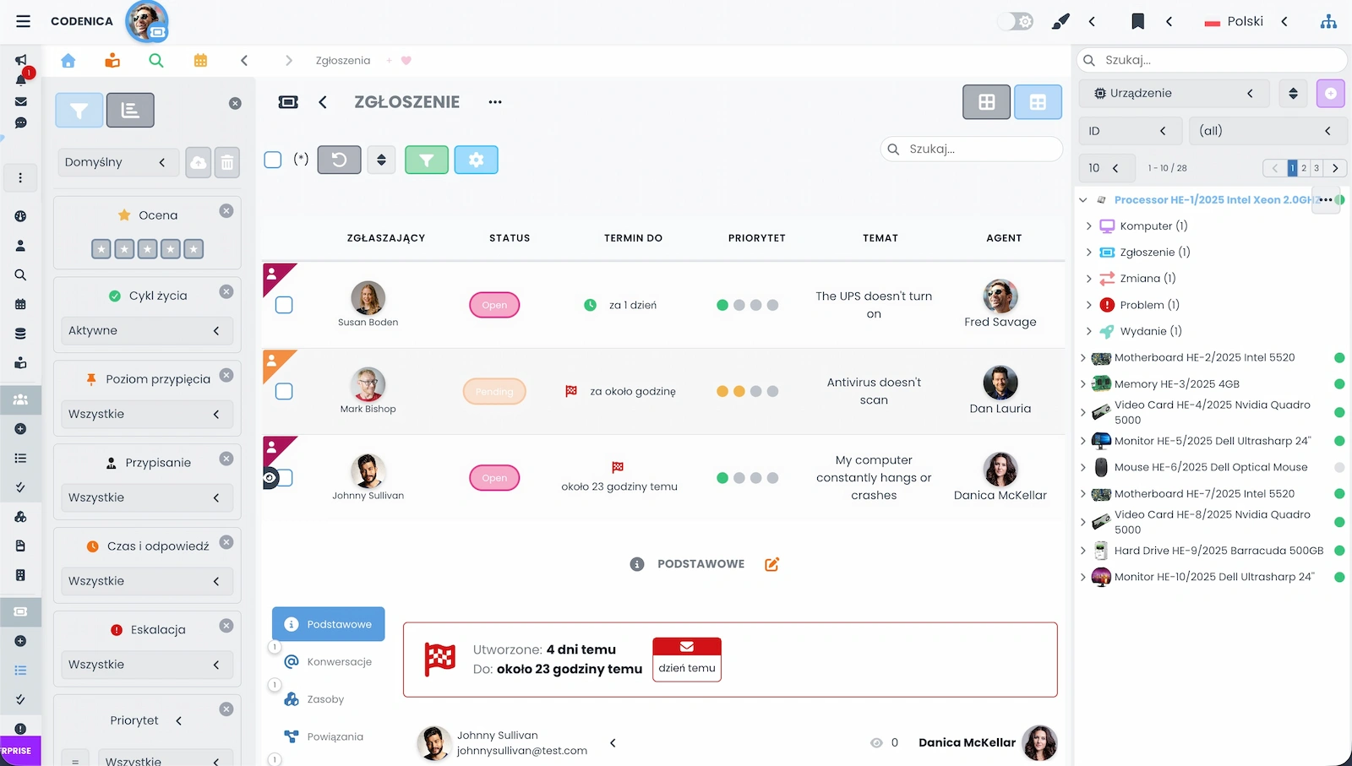
Task: Collapse the Processor HE-1/2025 tree node
Action: coord(1083,200)
